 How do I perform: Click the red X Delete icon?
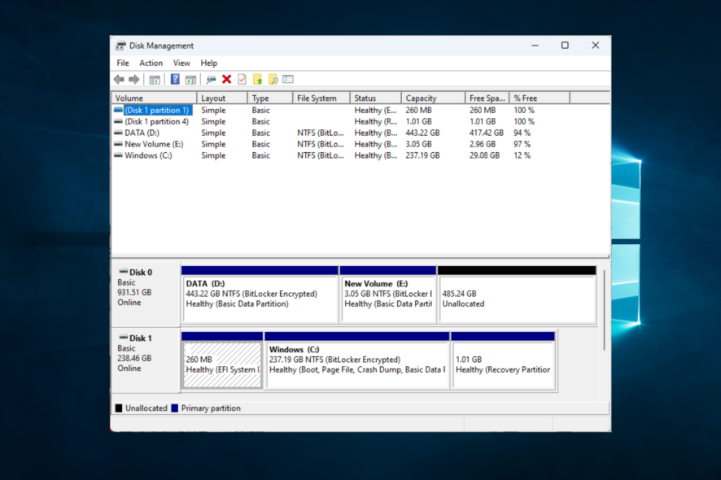click(227, 79)
